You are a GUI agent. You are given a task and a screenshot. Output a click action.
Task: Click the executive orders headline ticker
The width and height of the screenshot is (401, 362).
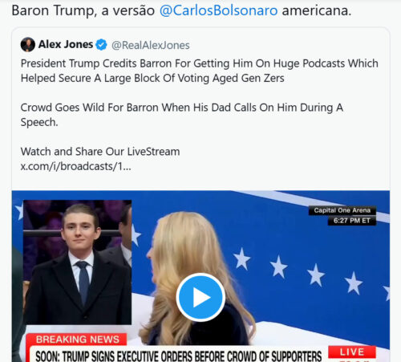point(178,356)
